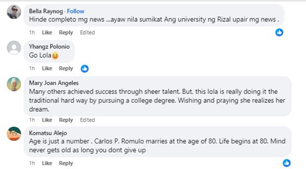Like Yhangz Polonio's Go Lola comment

coord(47,68)
